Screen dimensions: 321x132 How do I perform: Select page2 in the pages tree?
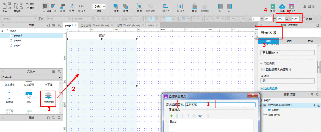coord(18,40)
